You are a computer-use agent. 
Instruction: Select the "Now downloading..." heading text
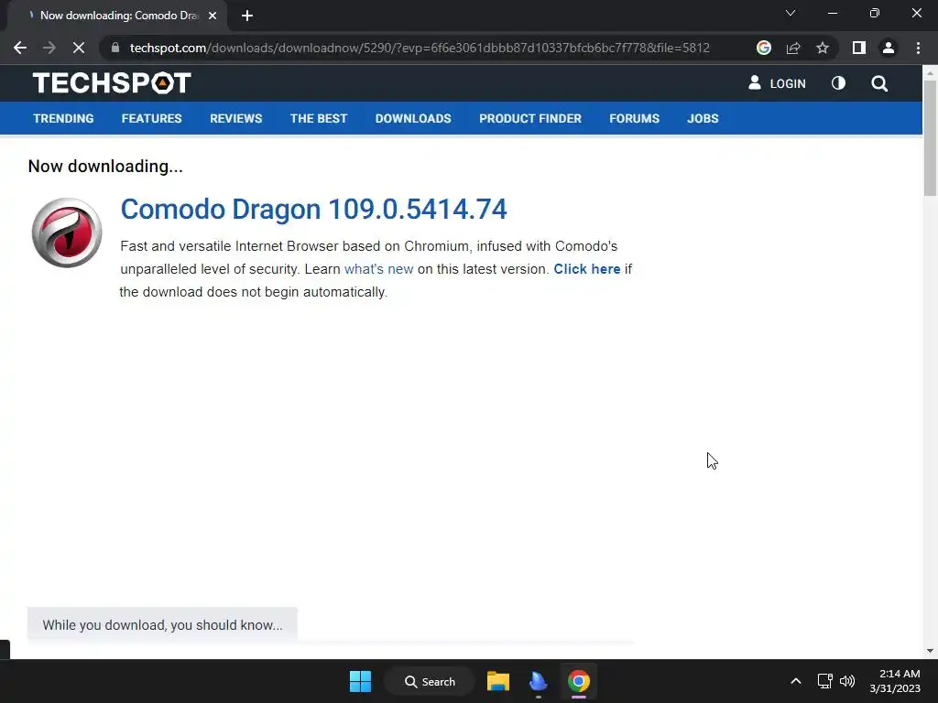tap(105, 167)
